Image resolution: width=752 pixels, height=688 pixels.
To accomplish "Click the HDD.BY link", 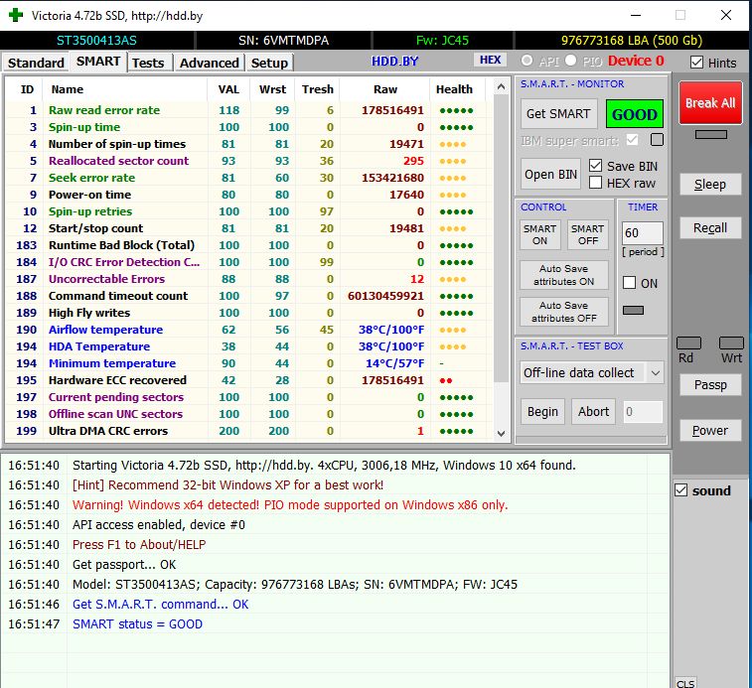I will click(x=394, y=61).
